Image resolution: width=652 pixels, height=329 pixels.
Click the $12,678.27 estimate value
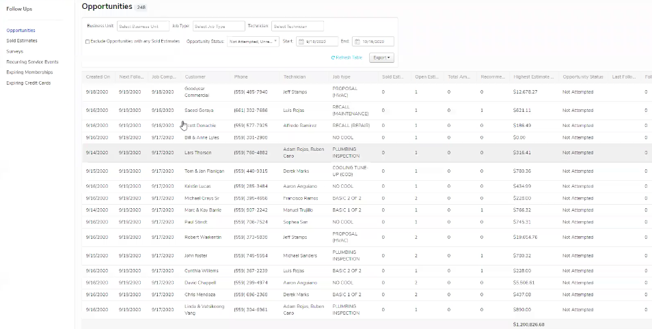[x=525, y=91]
